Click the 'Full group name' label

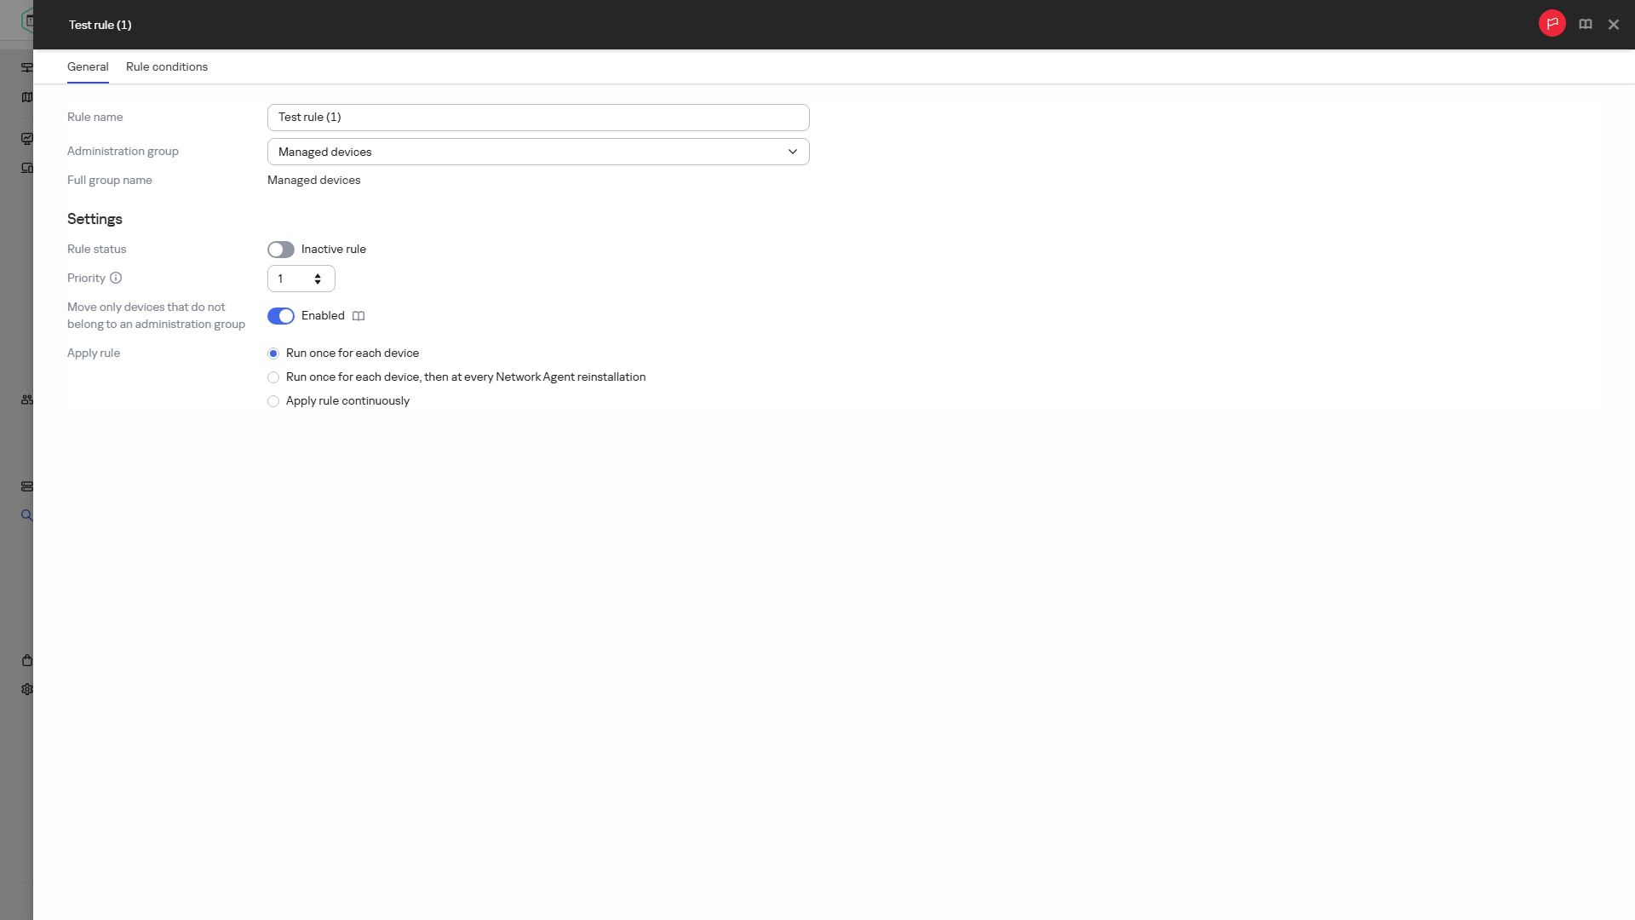pyautogui.click(x=110, y=180)
